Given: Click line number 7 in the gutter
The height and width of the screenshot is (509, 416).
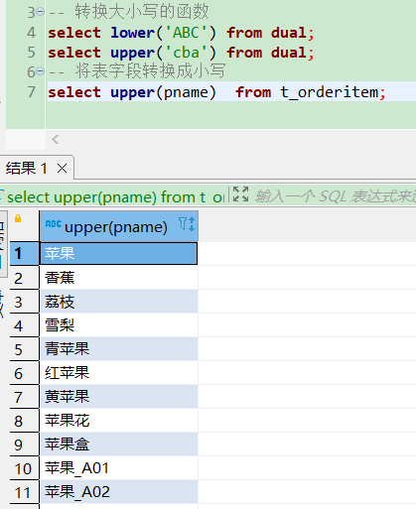Looking at the screenshot, I should (x=32, y=92).
